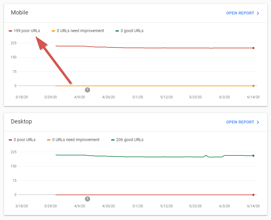This screenshot has width=271, height=220.
Task: Open the Mobile report link
Action: point(240,13)
